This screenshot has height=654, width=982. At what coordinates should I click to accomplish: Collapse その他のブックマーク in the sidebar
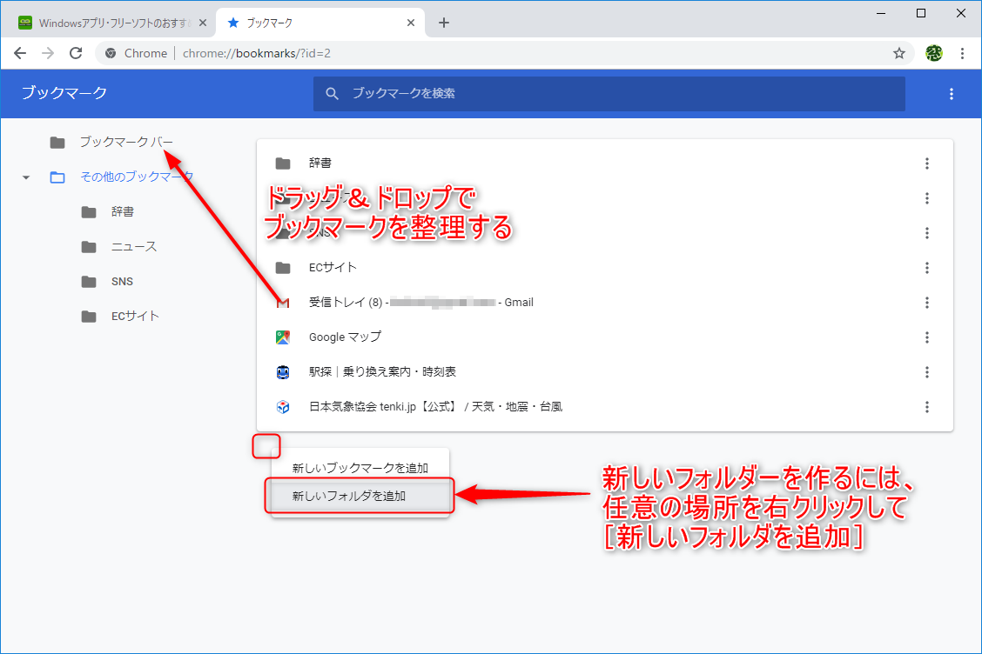point(25,177)
